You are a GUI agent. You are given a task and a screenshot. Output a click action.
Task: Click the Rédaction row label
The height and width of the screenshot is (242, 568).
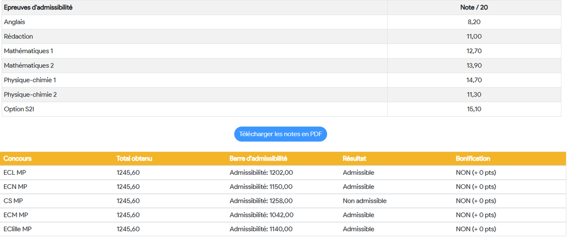[18, 36]
